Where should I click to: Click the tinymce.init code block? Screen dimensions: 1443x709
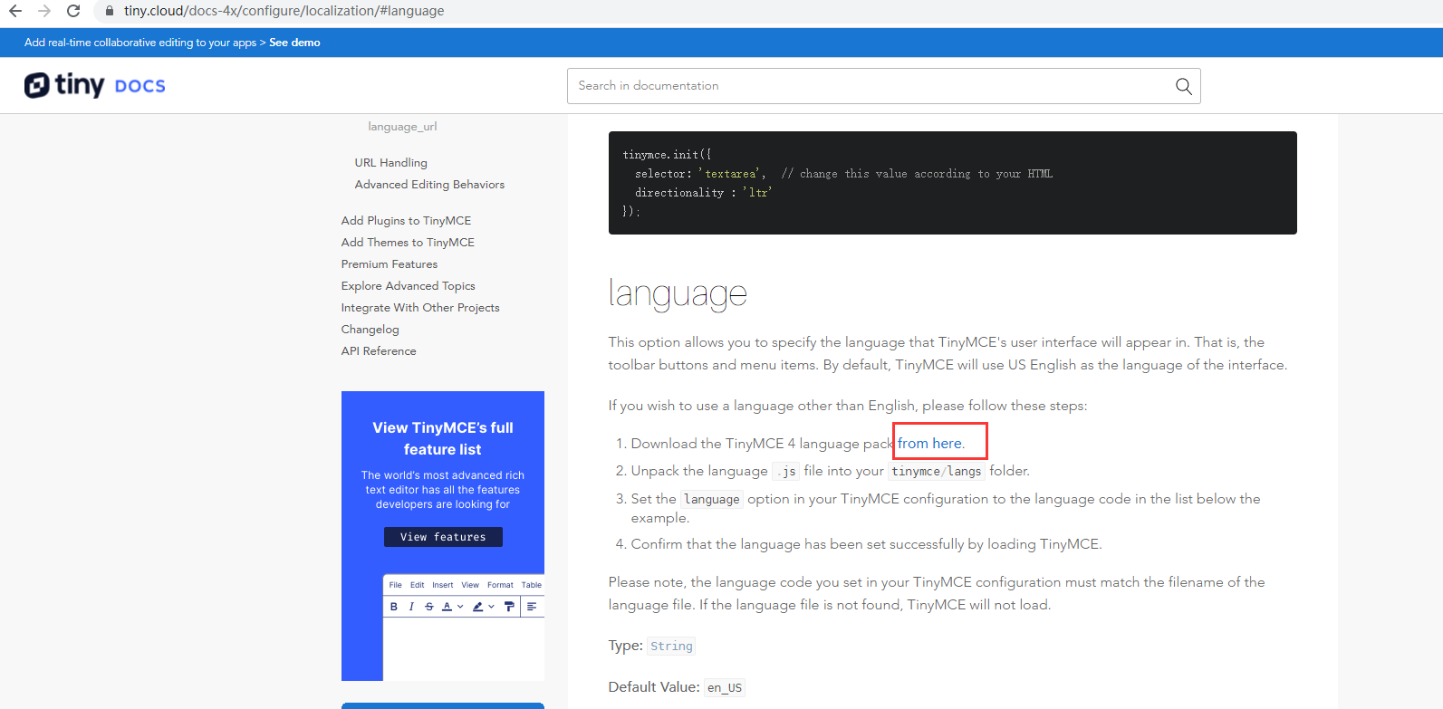tap(953, 183)
